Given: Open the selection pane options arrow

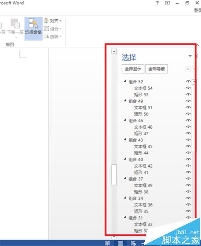Looking at the screenshot, I should point(190,56).
